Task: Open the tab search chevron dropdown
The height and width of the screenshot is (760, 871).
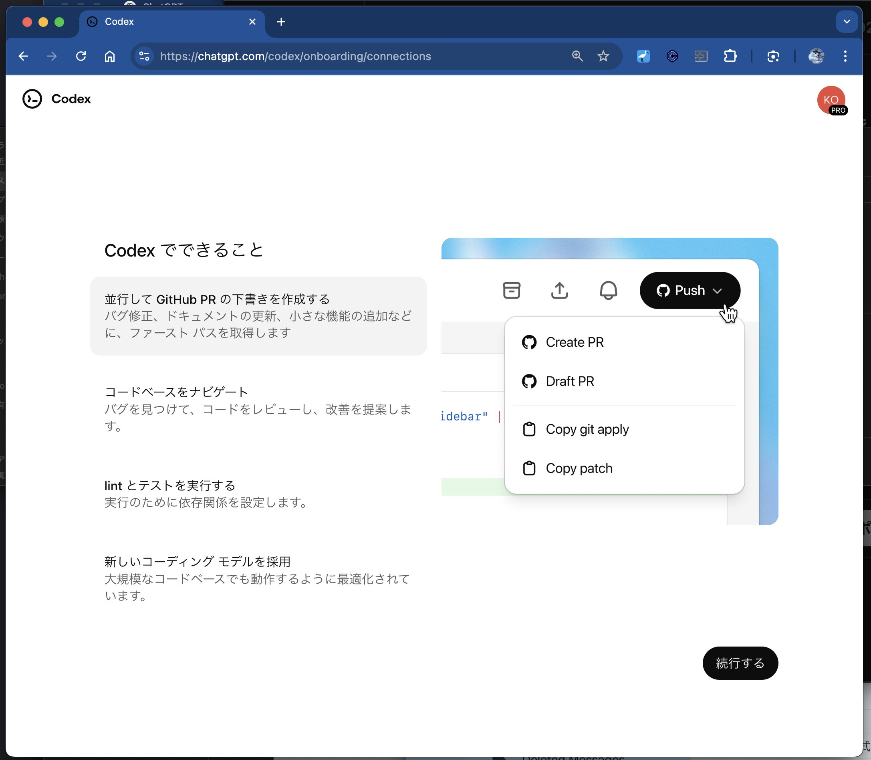Action: coord(847,22)
